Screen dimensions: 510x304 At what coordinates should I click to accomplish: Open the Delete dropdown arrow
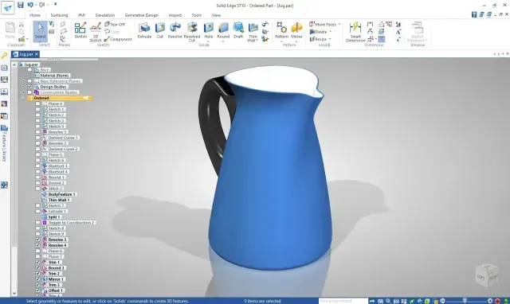tap(331, 32)
